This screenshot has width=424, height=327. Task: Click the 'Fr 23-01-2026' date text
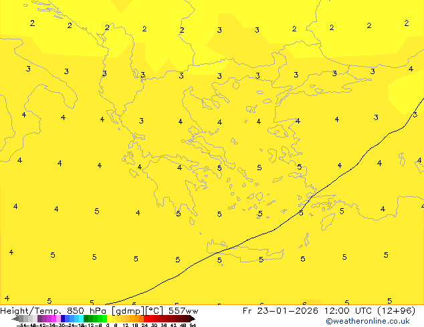(280, 311)
